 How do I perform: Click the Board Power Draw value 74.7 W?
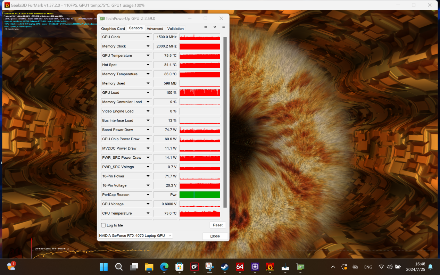[x=165, y=130]
